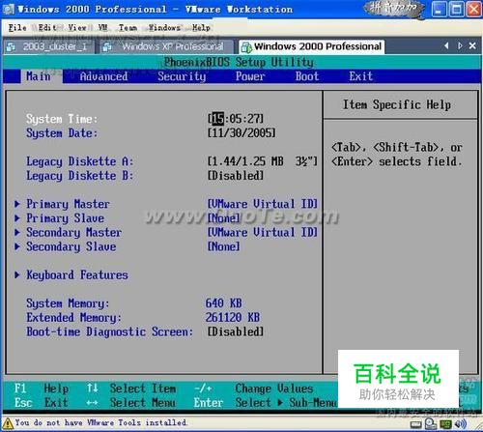Minimize the VMware Workstation window
The image size is (483, 432).
click(x=439, y=9)
